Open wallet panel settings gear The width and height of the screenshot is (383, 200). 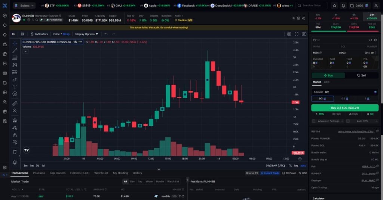pyautogui.click(x=376, y=40)
